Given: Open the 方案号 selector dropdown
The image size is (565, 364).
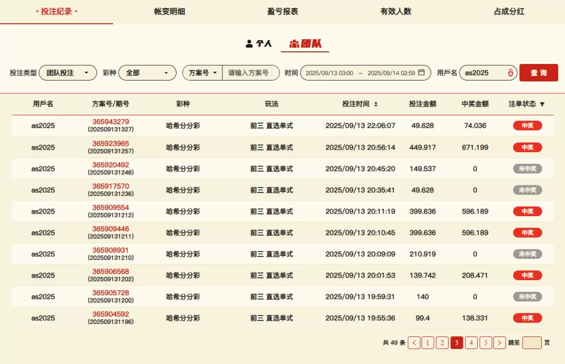Looking at the screenshot, I should [202, 73].
